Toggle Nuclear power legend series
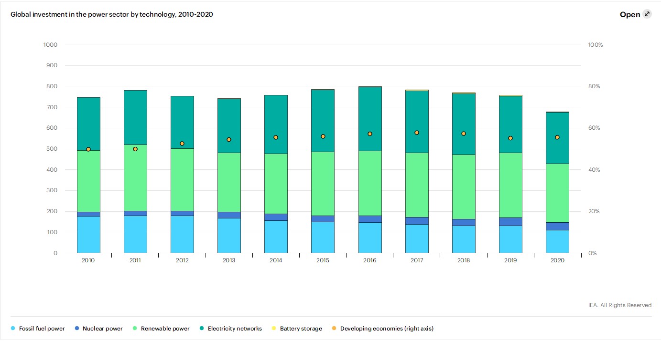Image resolution: width=661 pixels, height=341 pixels. pos(102,329)
